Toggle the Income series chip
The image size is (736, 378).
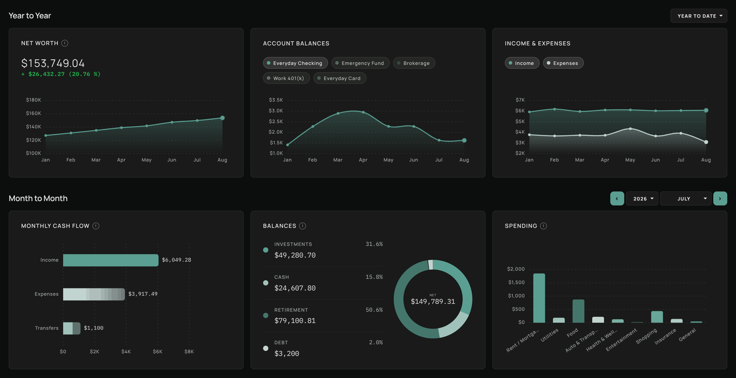(522, 63)
